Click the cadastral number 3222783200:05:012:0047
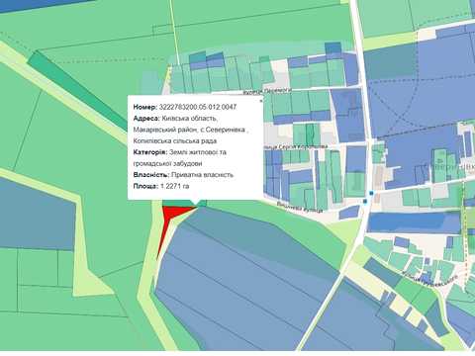Screen dimensions: 475x356 tap(198, 107)
